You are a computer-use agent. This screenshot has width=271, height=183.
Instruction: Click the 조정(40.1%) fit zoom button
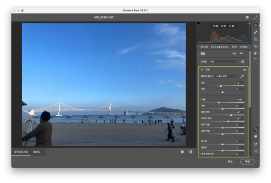tap(21, 152)
